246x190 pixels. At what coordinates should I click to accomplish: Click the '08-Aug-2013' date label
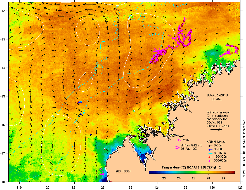pyautogui.click(x=217, y=95)
